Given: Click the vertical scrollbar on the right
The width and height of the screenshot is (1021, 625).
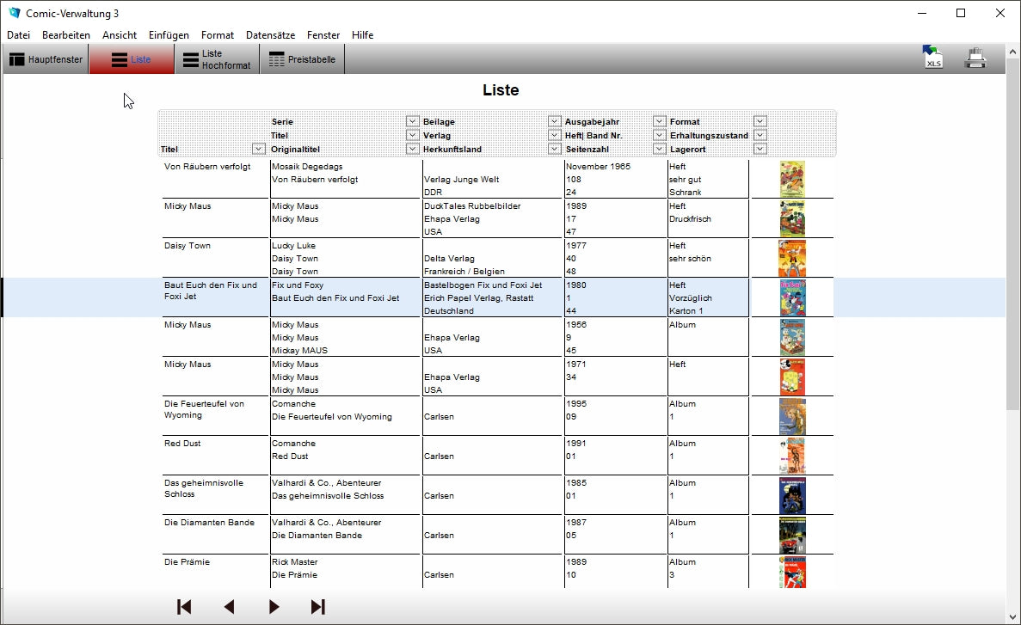Looking at the screenshot, I should click(x=1013, y=258).
